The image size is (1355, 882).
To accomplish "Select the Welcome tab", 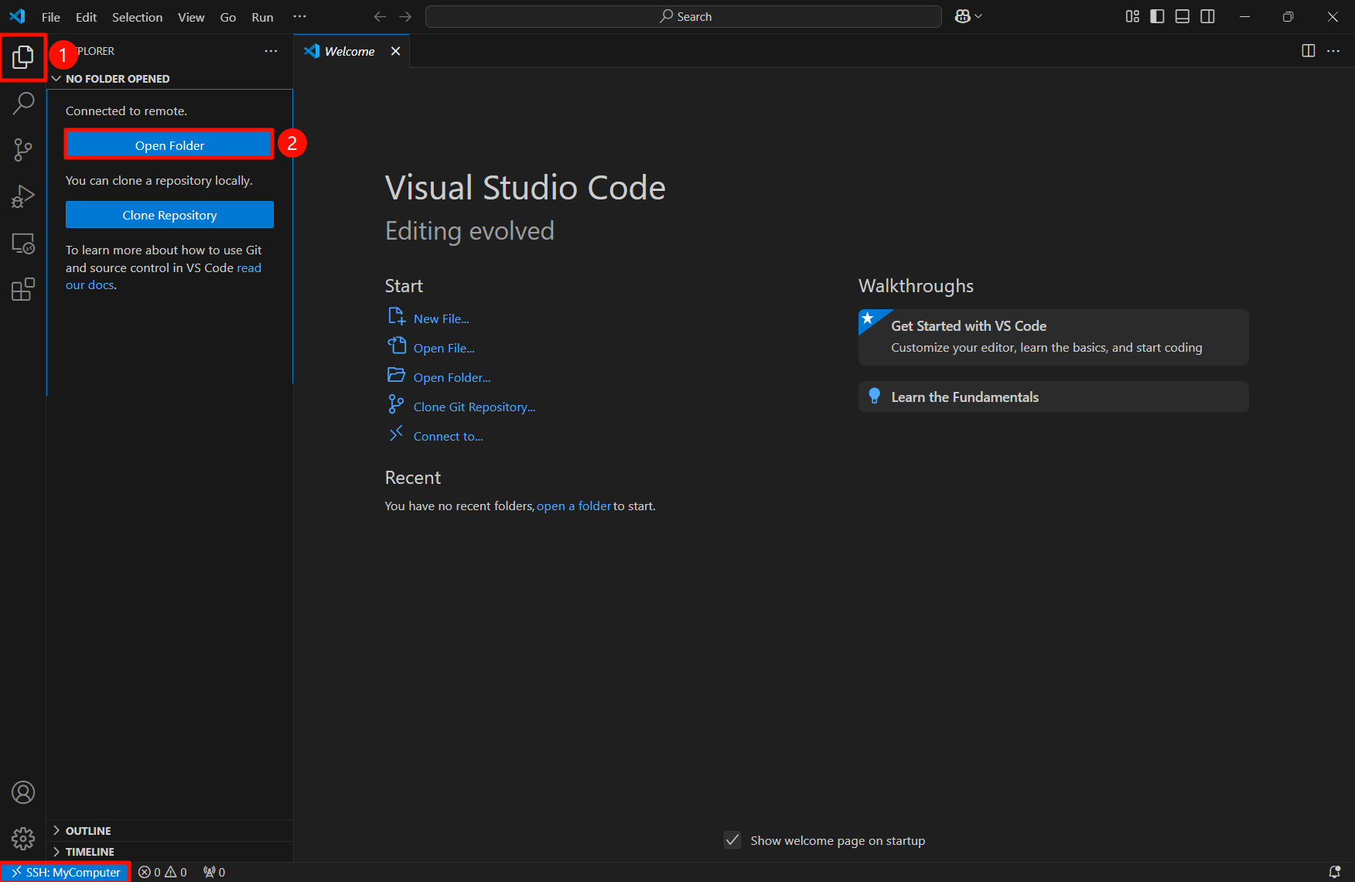I will click(x=349, y=51).
